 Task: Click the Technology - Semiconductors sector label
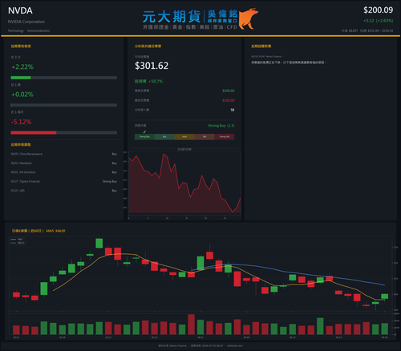(x=29, y=30)
